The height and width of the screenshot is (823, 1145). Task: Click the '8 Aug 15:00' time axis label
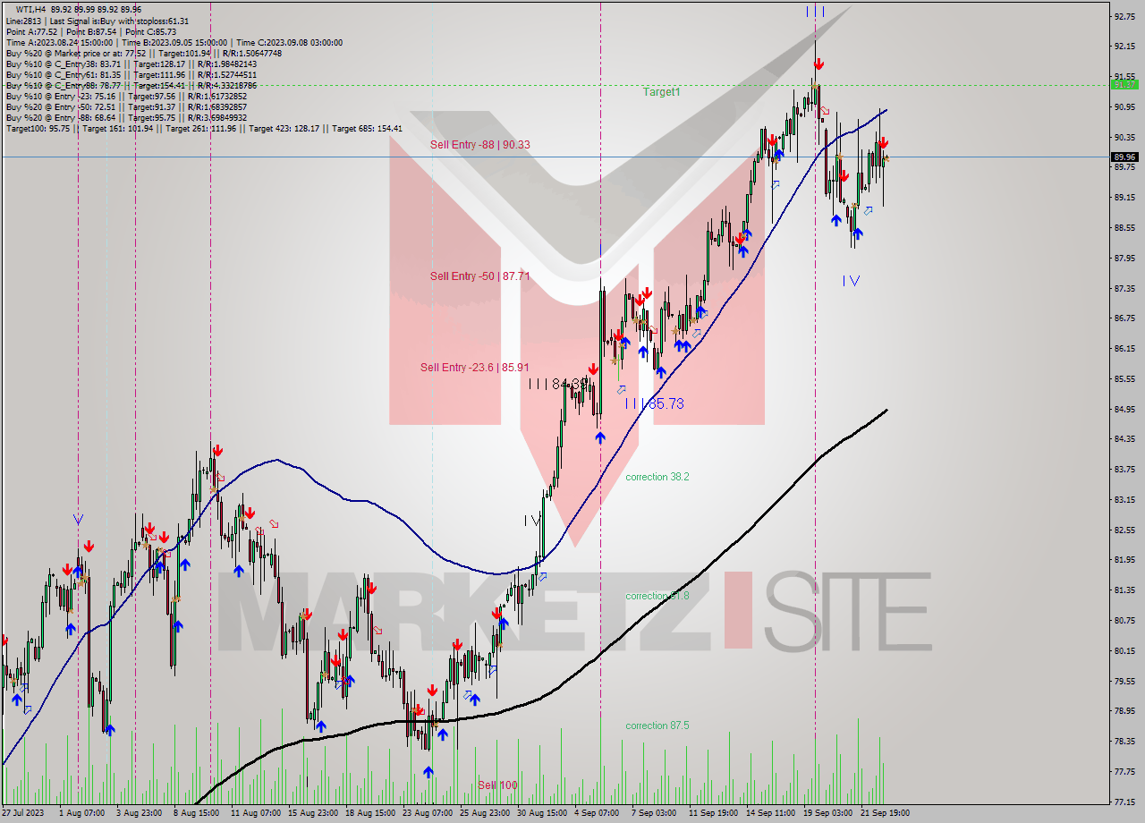(x=195, y=813)
